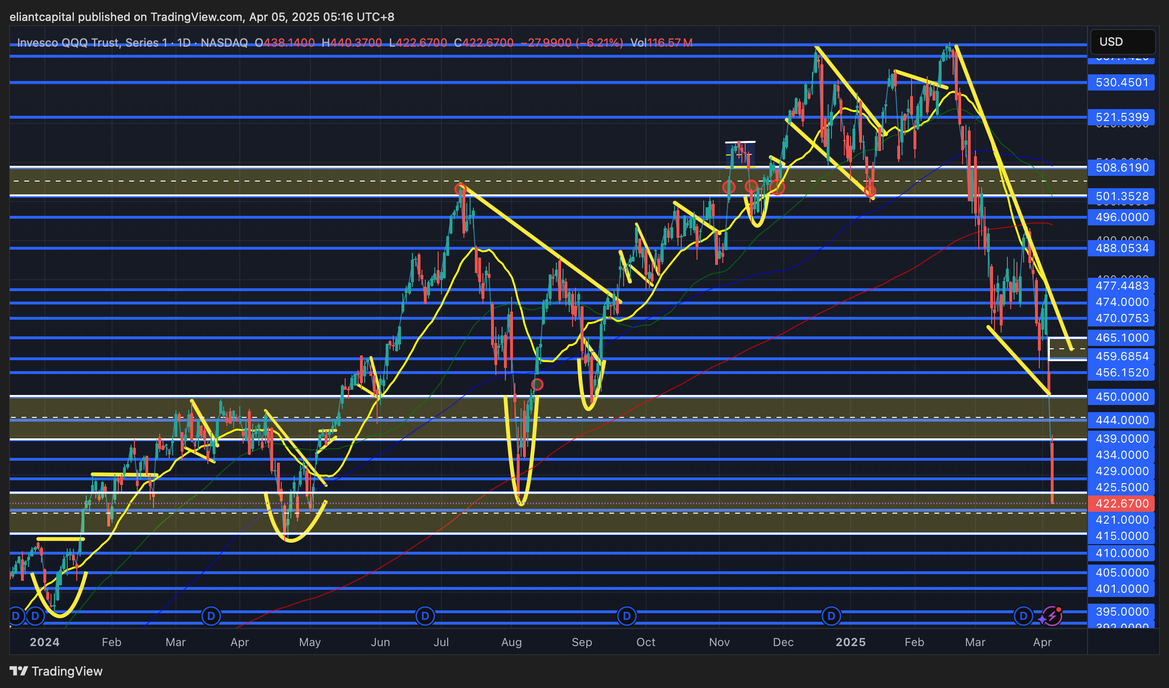The width and height of the screenshot is (1169, 688).
Task: Click the 395.0000 price level label
Action: [x=1121, y=611]
